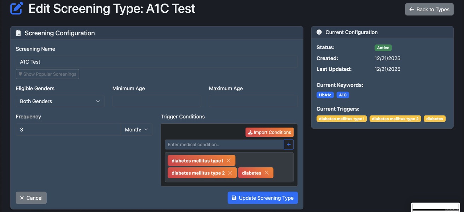This screenshot has width=464, height=212.
Task: Click the Maximum Age input field
Action: 253,101
